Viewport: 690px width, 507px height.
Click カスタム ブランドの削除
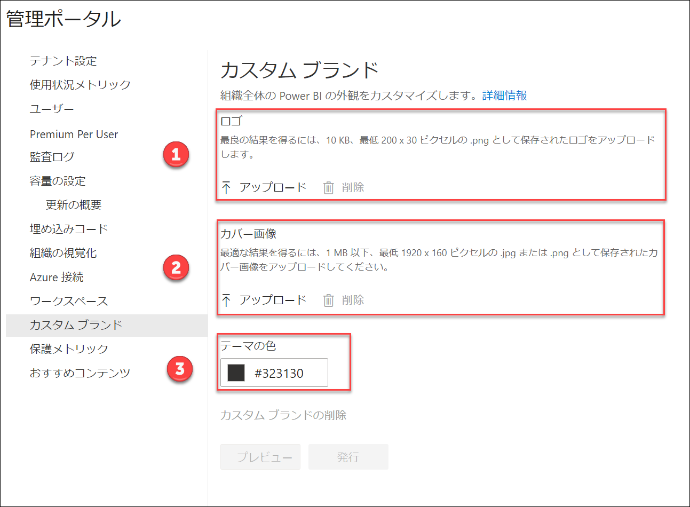coord(283,415)
